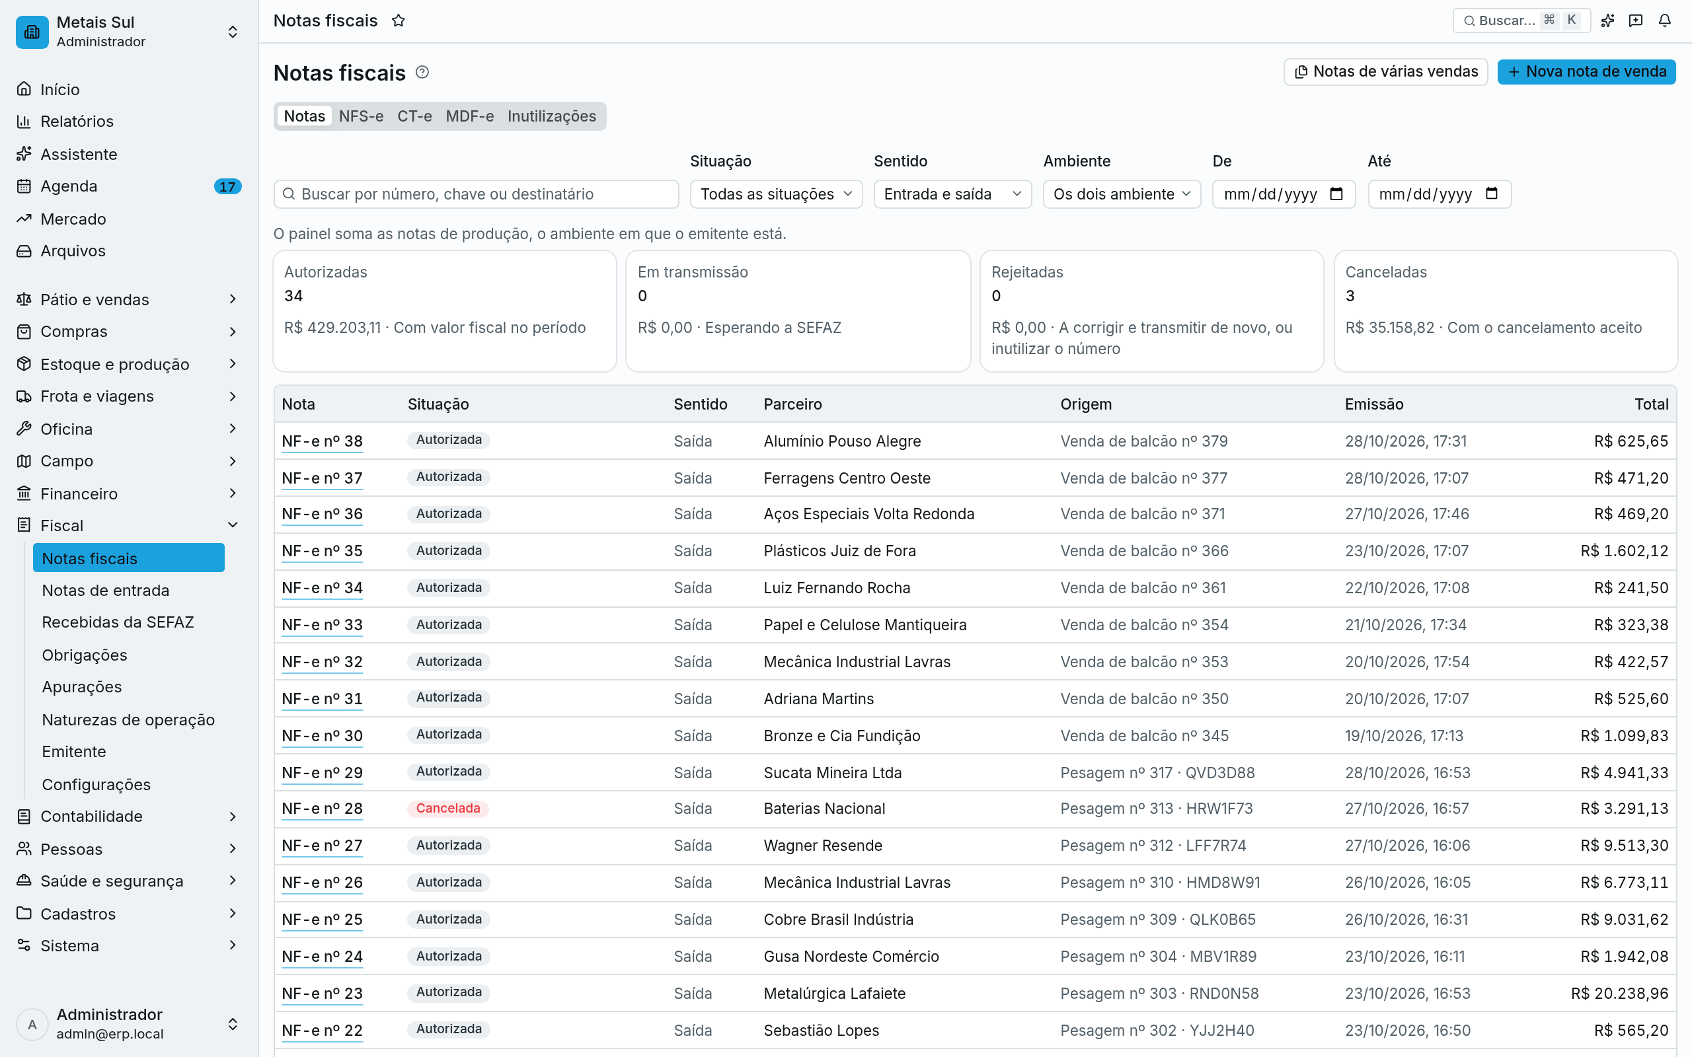The image size is (1692, 1057).
Task: Expand Compras section
Action: tap(130, 332)
